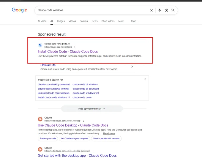The width and height of the screenshot is (202, 158).
Task: Start voice search with microphone icon
Action: tap(160, 10)
